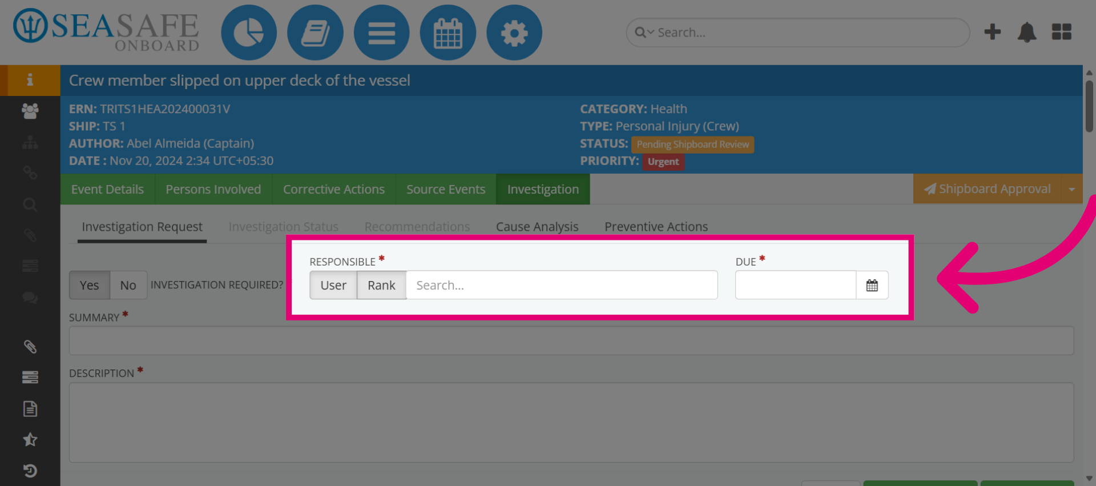The width and height of the screenshot is (1096, 486).
Task: Choose User as responsible type
Action: pos(333,285)
